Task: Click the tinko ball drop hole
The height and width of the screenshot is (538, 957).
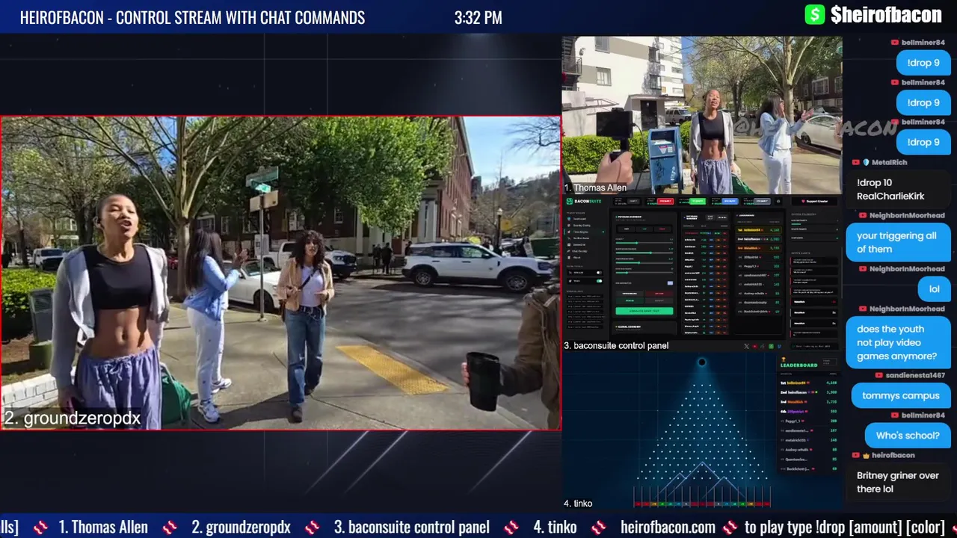Action: 702,362
